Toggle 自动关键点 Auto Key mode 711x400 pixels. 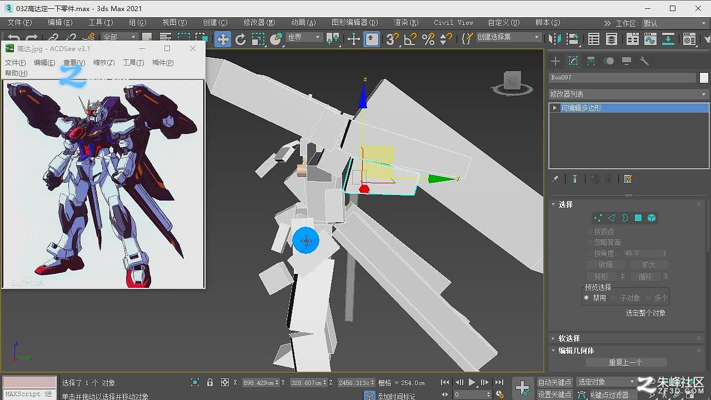click(x=554, y=382)
